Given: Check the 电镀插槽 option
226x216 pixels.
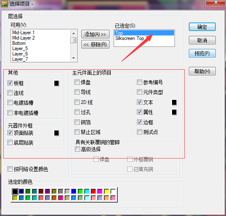Looking at the screenshot, I should pyautogui.click(x=10, y=103).
